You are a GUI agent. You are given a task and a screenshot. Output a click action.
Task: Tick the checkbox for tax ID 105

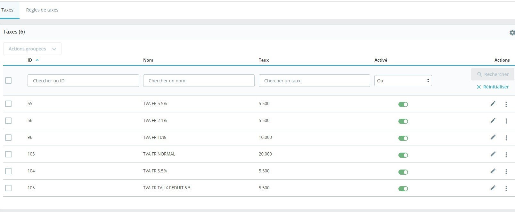point(8,188)
